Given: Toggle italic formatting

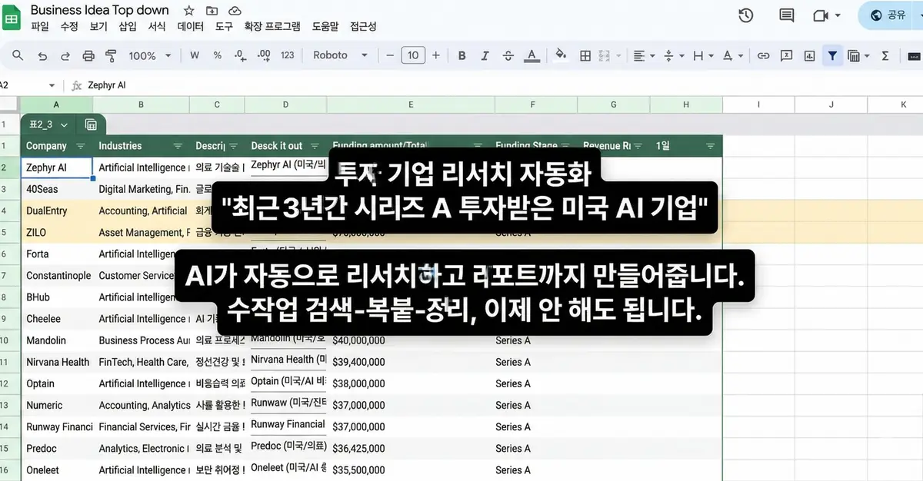Looking at the screenshot, I should pos(485,55).
